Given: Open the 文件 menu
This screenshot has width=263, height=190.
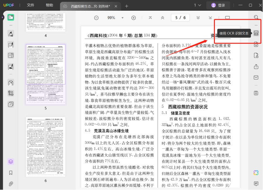Looking at the screenshot, I should [30, 5].
